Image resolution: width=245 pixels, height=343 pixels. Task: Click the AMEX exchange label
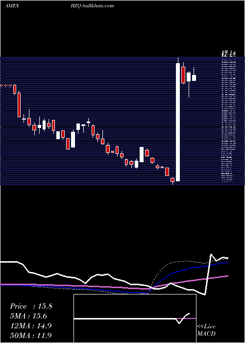[x=12, y=6]
